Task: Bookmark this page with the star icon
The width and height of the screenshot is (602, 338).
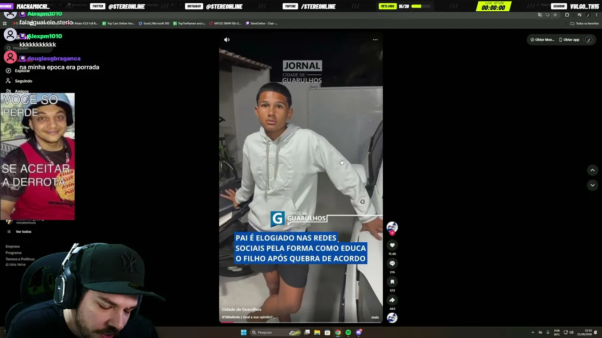Action: [x=555, y=15]
